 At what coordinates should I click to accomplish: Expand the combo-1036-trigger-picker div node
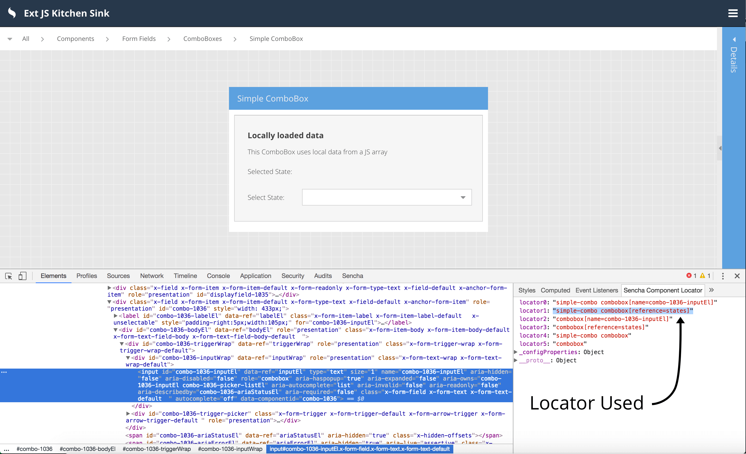(128, 413)
